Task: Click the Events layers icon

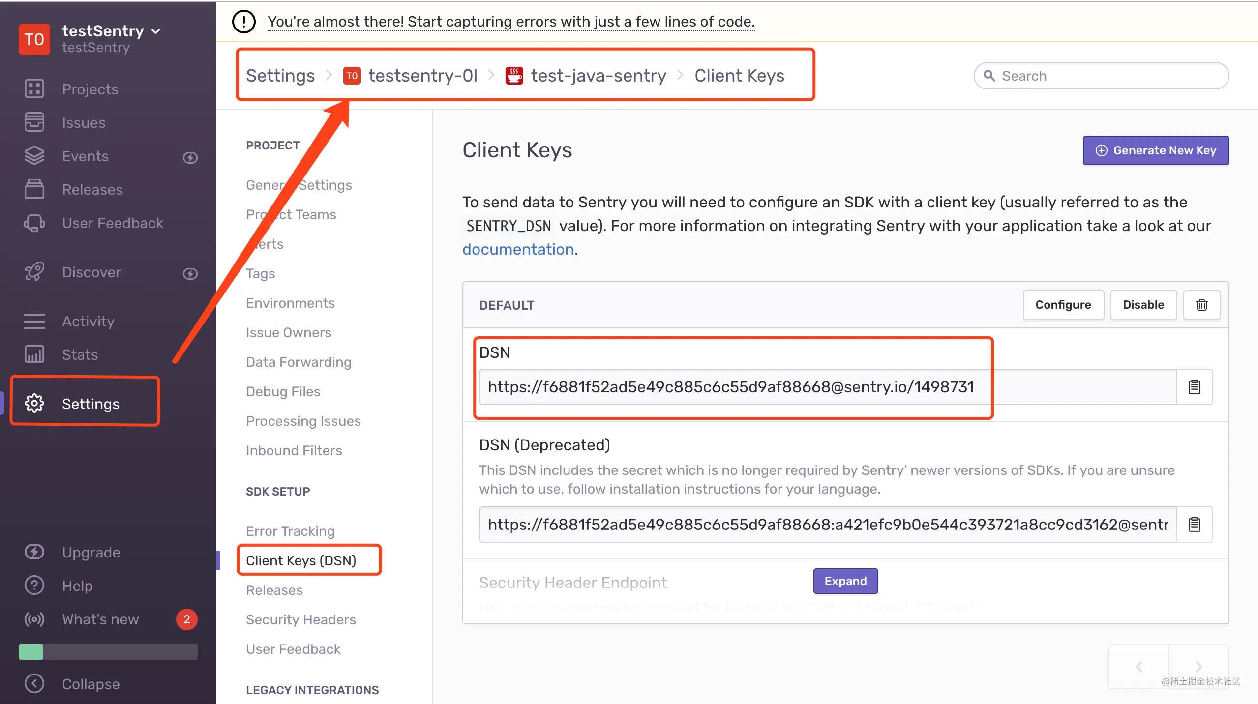Action: (34, 156)
